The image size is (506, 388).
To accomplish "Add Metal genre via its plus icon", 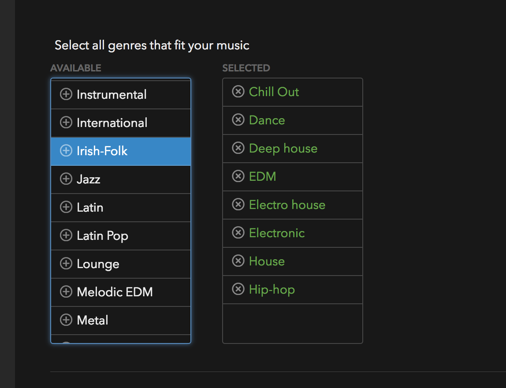I will click(x=66, y=320).
